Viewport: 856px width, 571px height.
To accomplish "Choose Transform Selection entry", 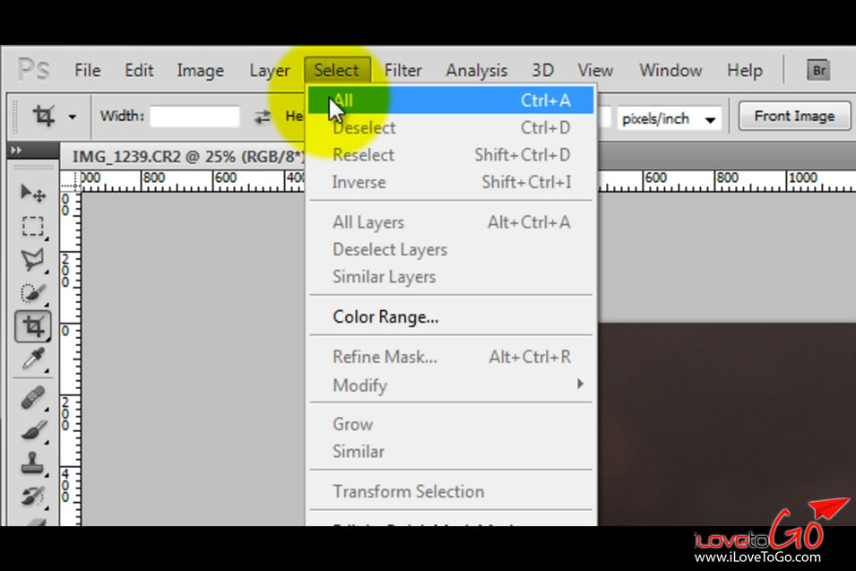I will point(451,491).
